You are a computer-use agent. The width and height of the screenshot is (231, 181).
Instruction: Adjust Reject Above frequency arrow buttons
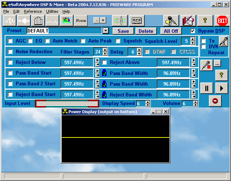[x=194, y=62]
